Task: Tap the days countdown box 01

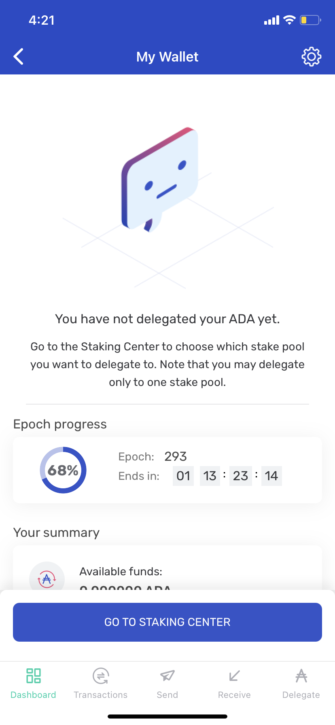Action: pyautogui.click(x=183, y=476)
